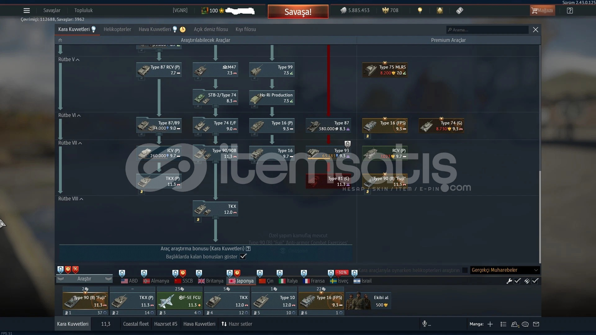Toggle Başlıklarda kalan bonusları göster checkbox
596x335 pixels.
pyautogui.click(x=243, y=257)
